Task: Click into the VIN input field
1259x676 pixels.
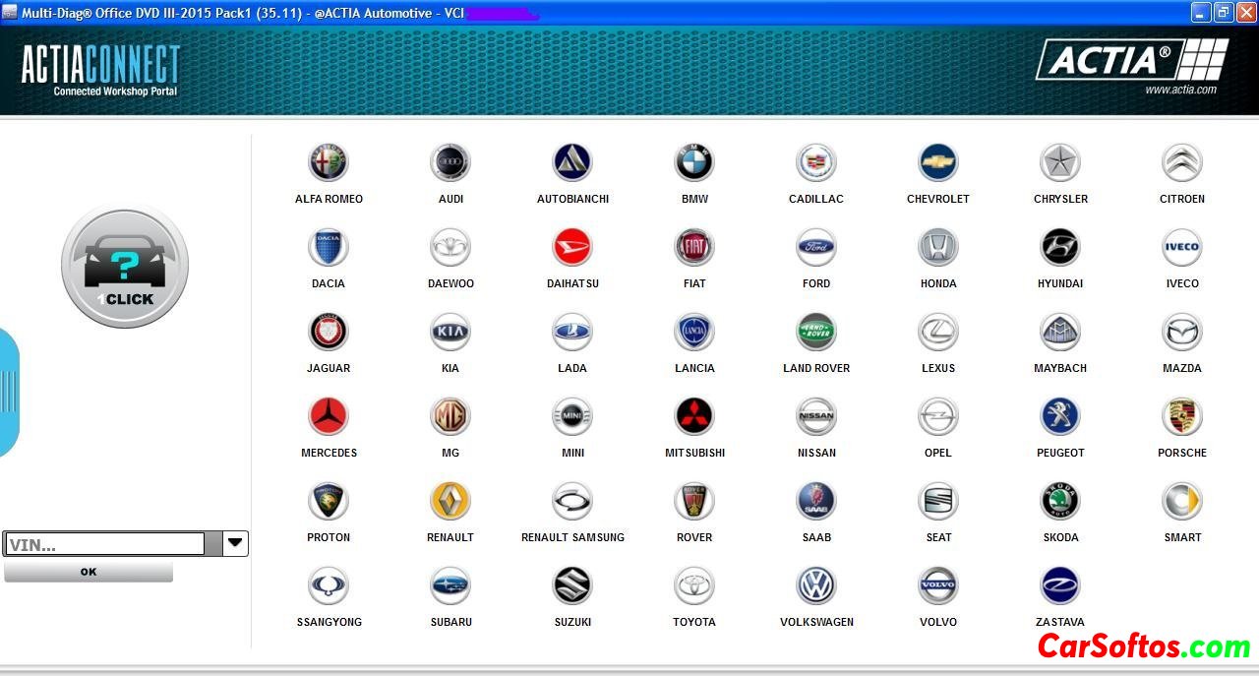Action: [x=104, y=544]
